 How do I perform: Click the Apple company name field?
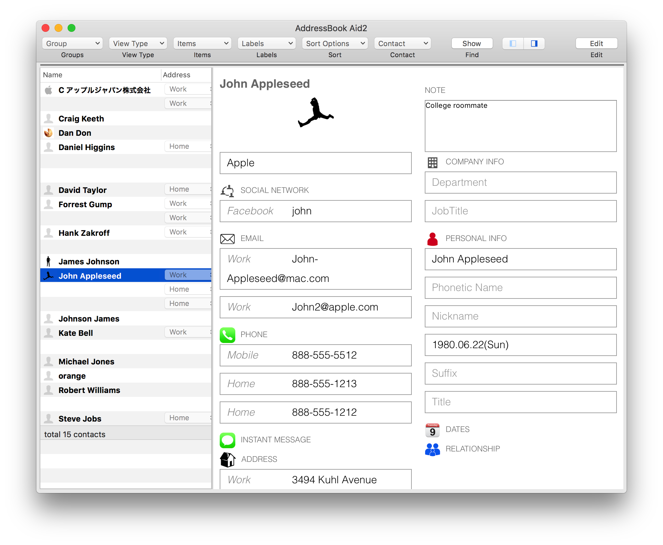coord(316,163)
